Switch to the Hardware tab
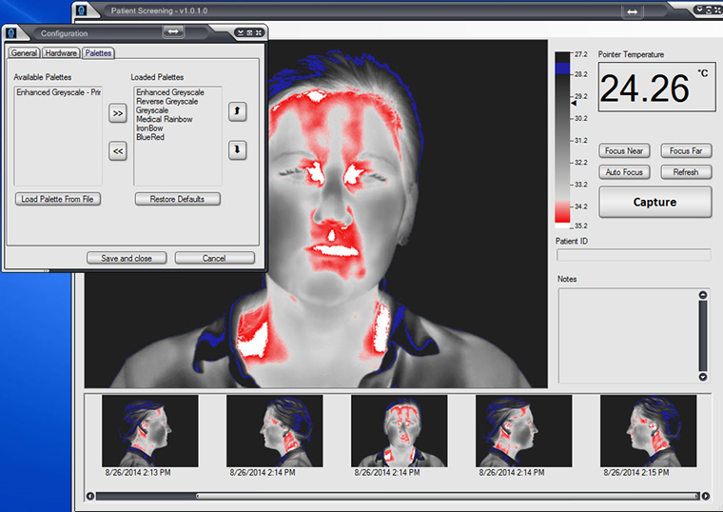Viewport: 723px width, 512px height. coord(61,53)
